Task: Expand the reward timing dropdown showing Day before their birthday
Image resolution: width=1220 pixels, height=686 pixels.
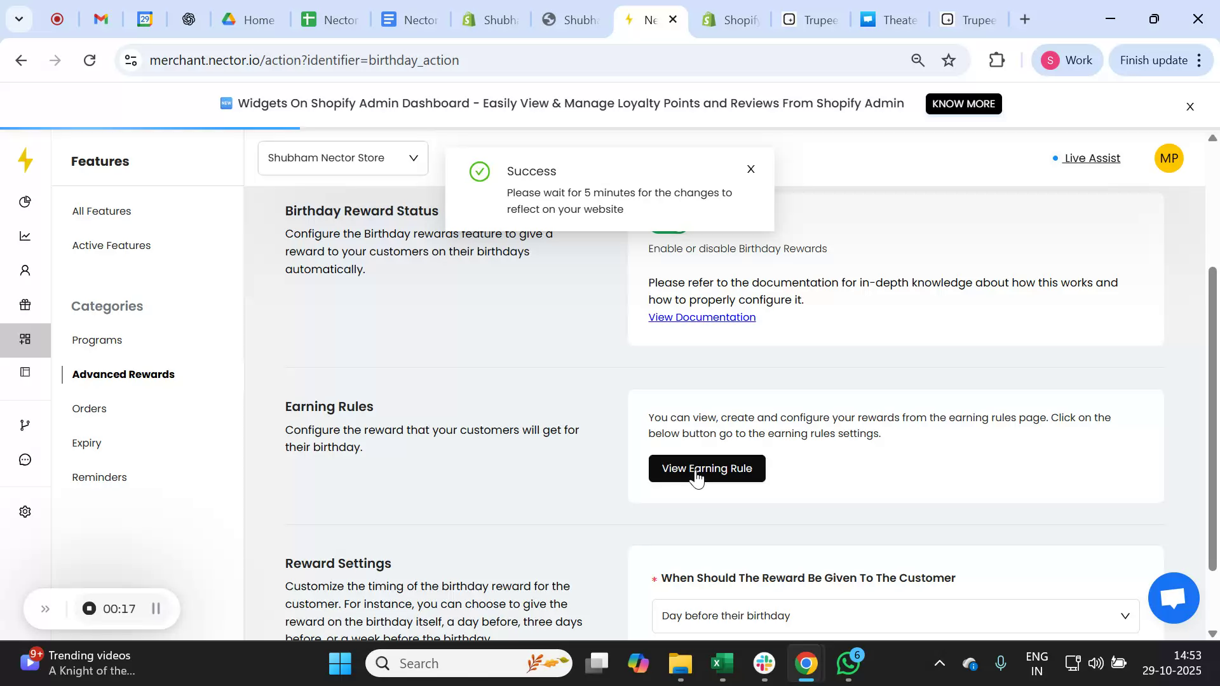Action: click(x=895, y=615)
